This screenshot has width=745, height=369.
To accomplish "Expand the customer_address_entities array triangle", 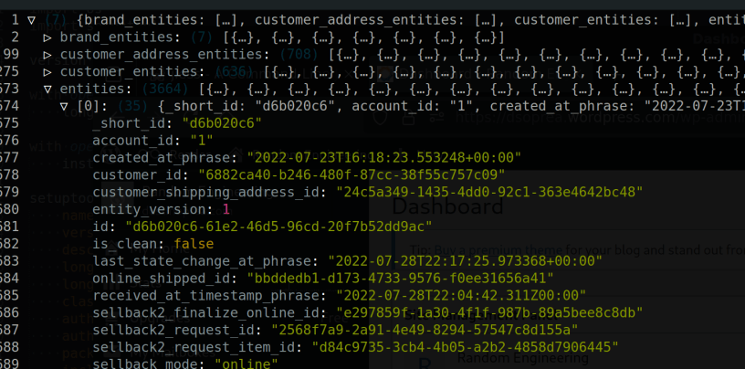I will [x=48, y=54].
